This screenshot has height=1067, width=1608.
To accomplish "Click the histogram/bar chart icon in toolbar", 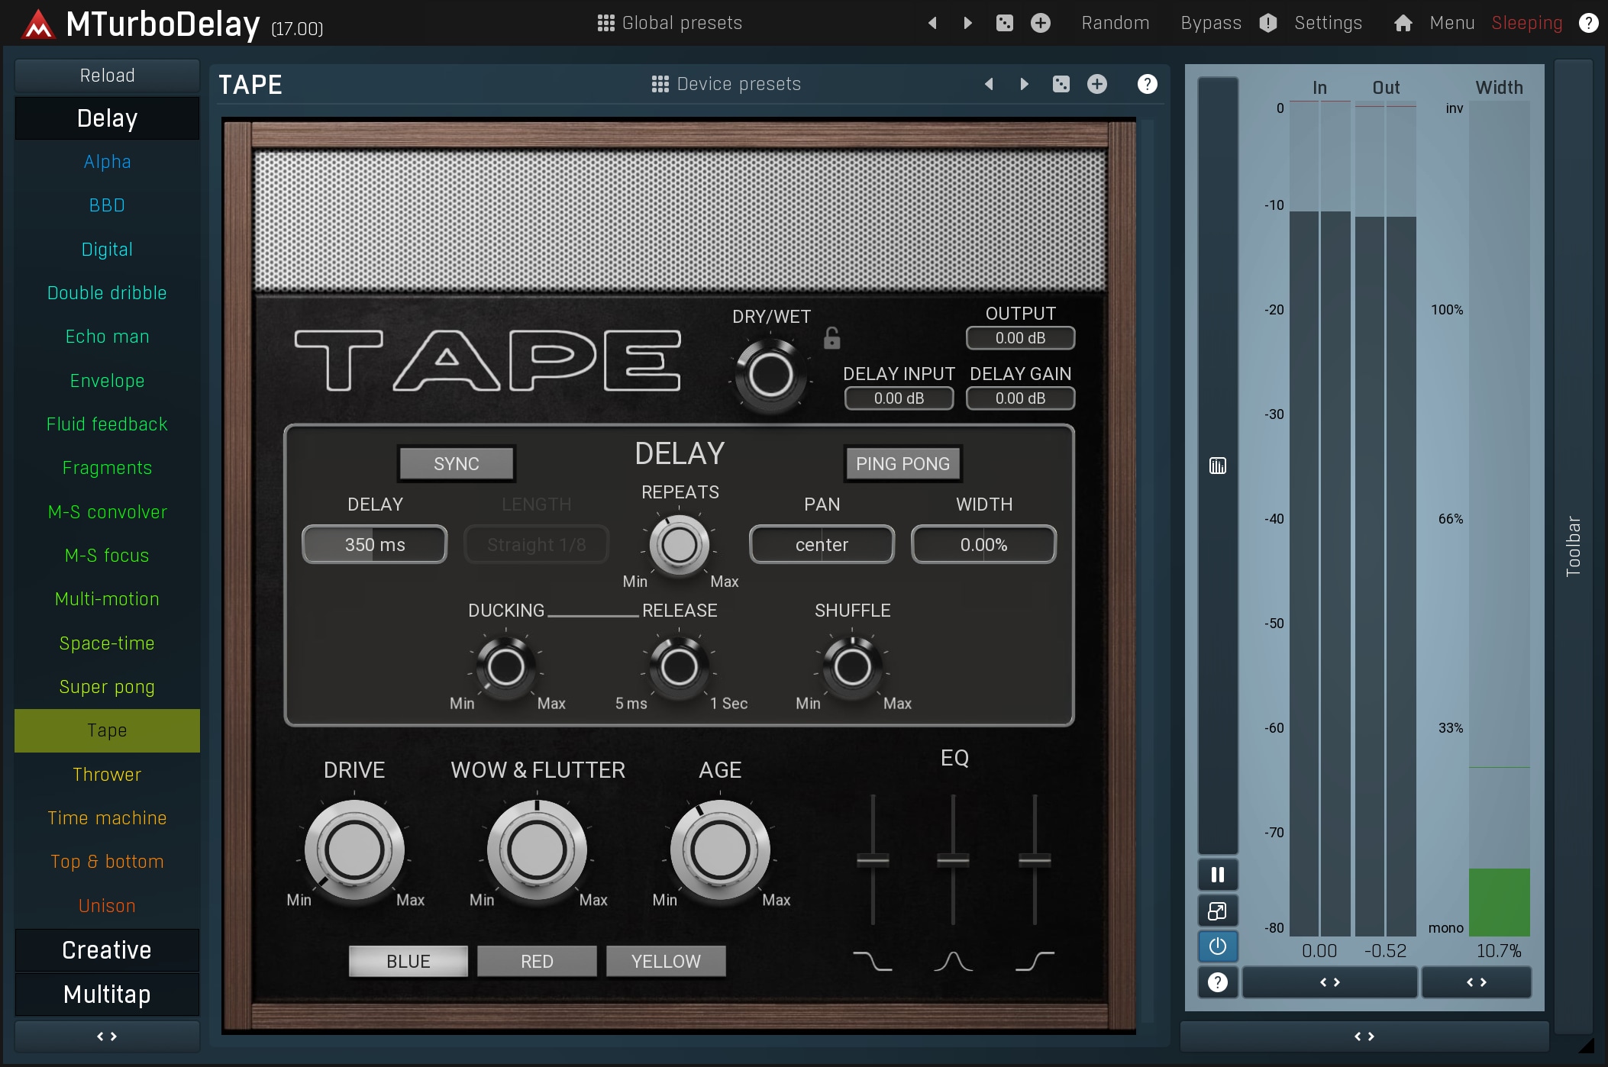I will pos(1219,465).
